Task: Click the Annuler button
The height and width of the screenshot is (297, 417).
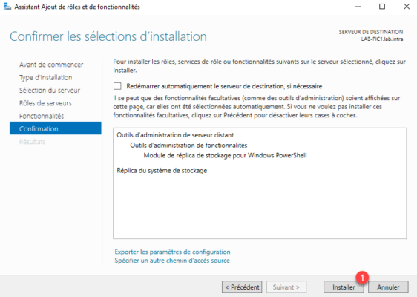Action: [x=388, y=287]
